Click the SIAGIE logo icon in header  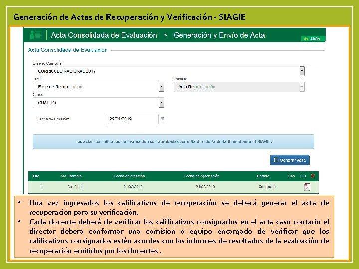coord(36,35)
